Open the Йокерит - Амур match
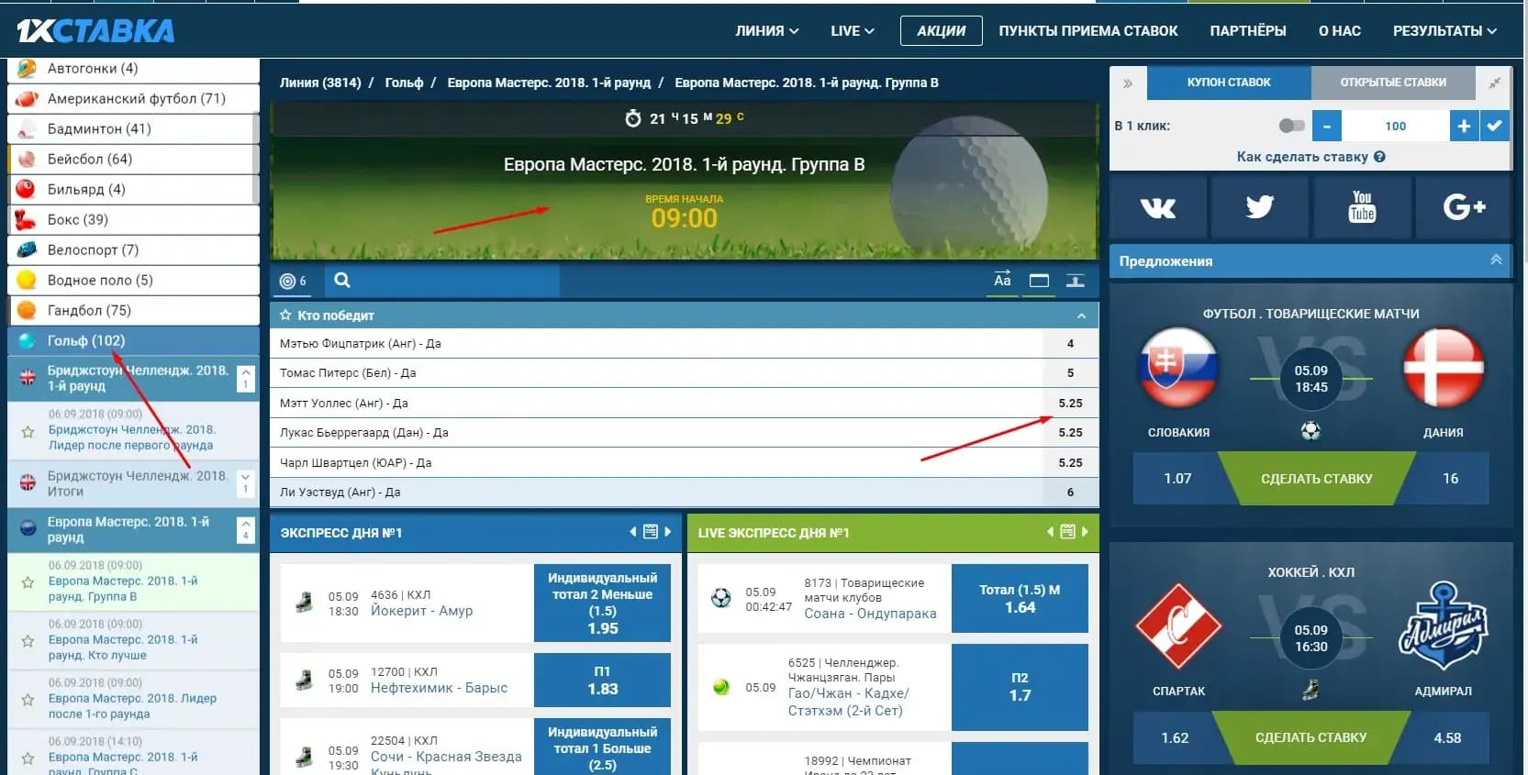This screenshot has width=1528, height=775. pos(421,611)
